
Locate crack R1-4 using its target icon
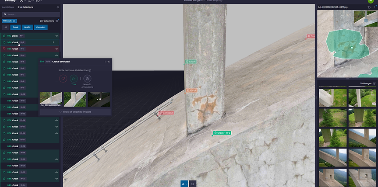click(57, 55)
